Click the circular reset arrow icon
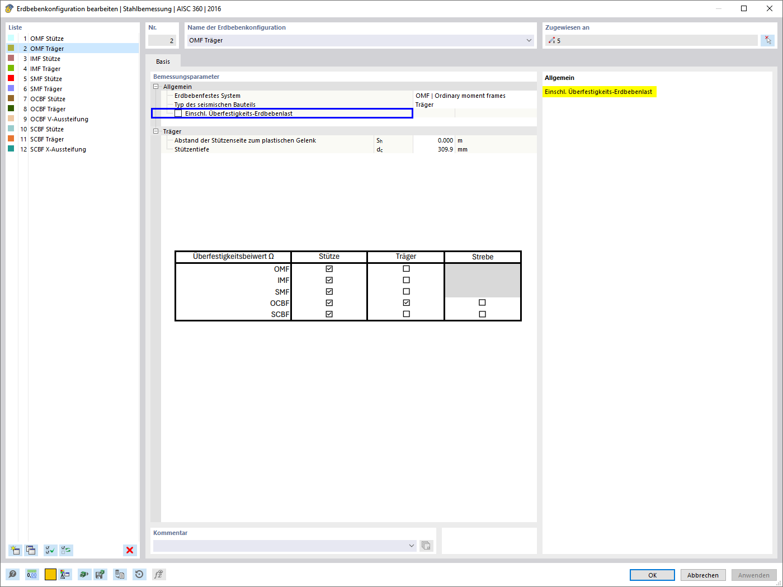Screen dimensions: 783x587 pyautogui.click(x=139, y=574)
